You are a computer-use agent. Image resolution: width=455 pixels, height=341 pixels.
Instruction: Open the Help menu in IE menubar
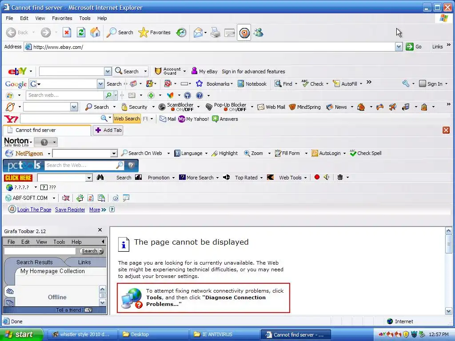point(102,18)
